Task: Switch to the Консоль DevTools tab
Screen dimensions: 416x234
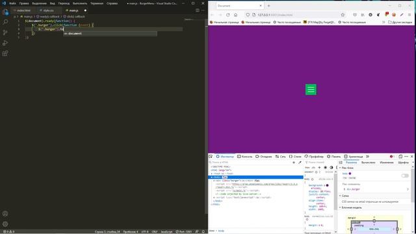Action: 244,157
